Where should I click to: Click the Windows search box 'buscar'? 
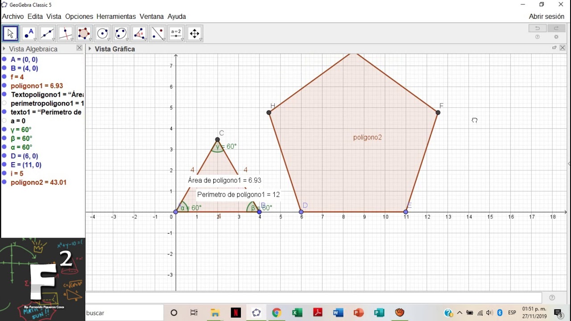(124, 313)
